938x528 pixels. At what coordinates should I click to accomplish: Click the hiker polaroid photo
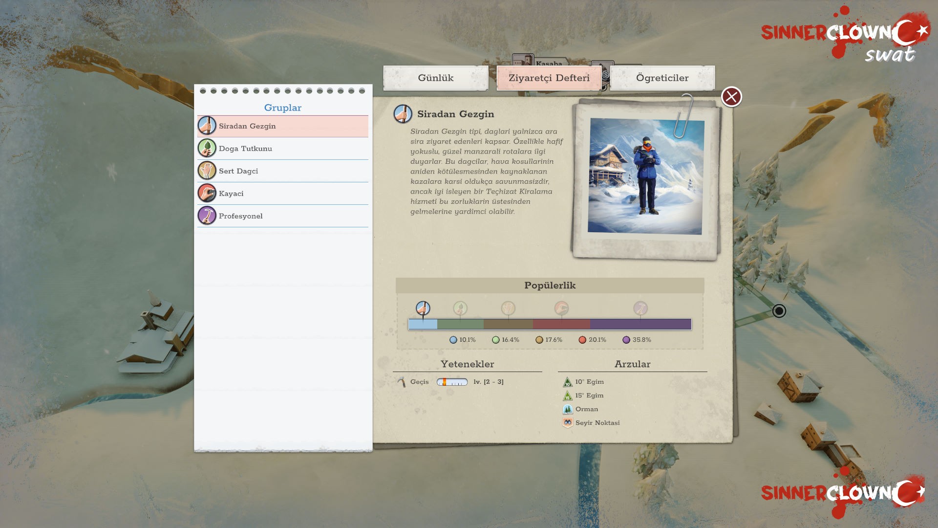[x=645, y=176]
